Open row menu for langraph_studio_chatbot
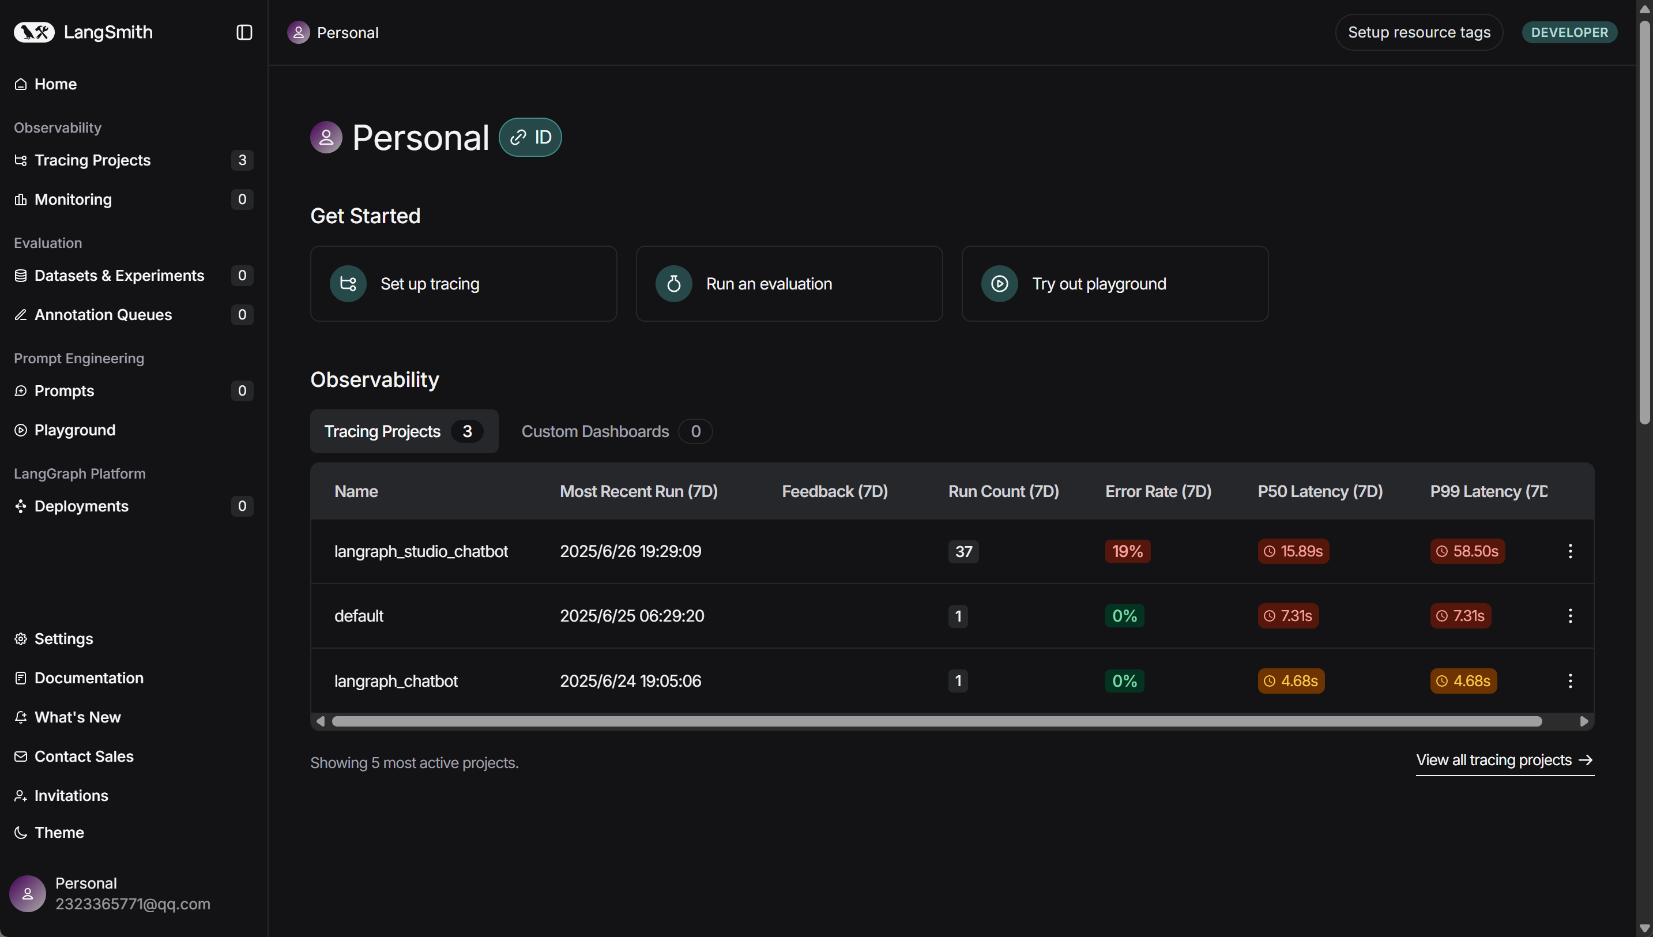The height and width of the screenshot is (937, 1653). pos(1570,551)
